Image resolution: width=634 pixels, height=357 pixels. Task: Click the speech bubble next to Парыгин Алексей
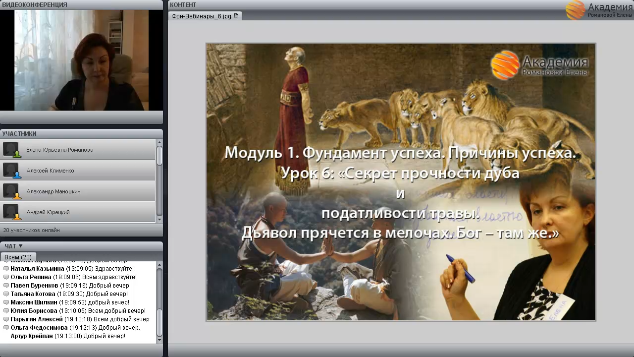(x=6, y=319)
